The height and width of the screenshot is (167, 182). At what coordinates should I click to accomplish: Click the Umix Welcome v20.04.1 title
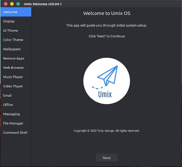coord(43,4)
